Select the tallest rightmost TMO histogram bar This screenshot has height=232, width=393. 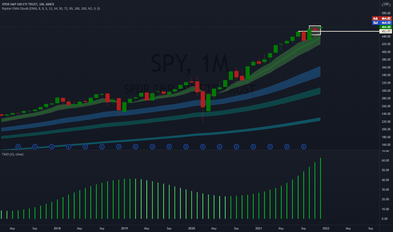click(320, 188)
